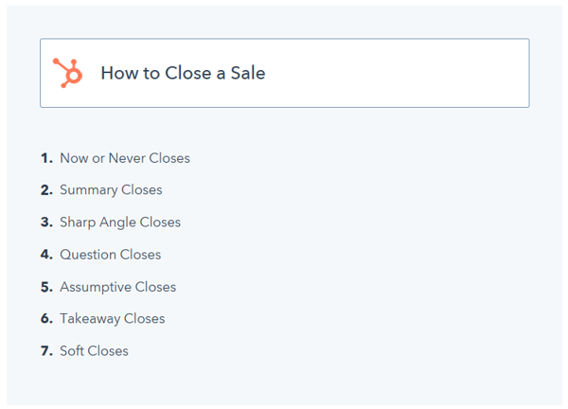This screenshot has width=568, height=409.
Task: Click the bold number 4 marker
Action: pos(46,255)
